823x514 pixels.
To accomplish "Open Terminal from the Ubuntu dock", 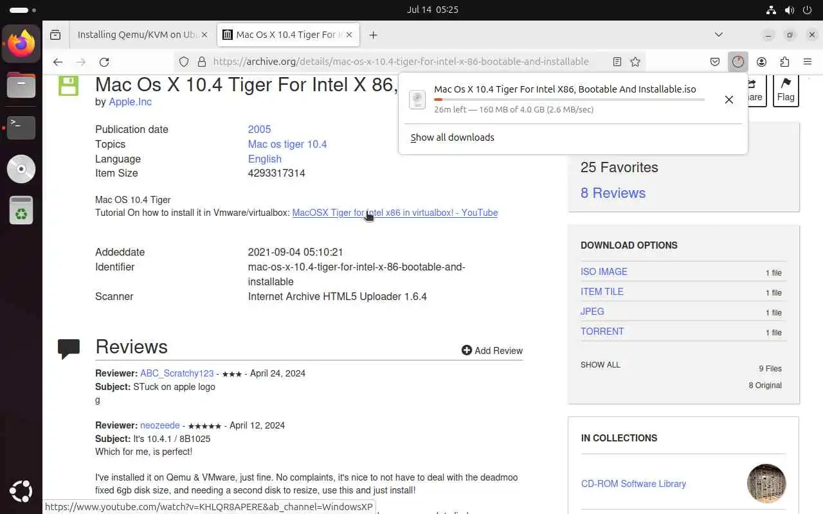I will tap(21, 127).
